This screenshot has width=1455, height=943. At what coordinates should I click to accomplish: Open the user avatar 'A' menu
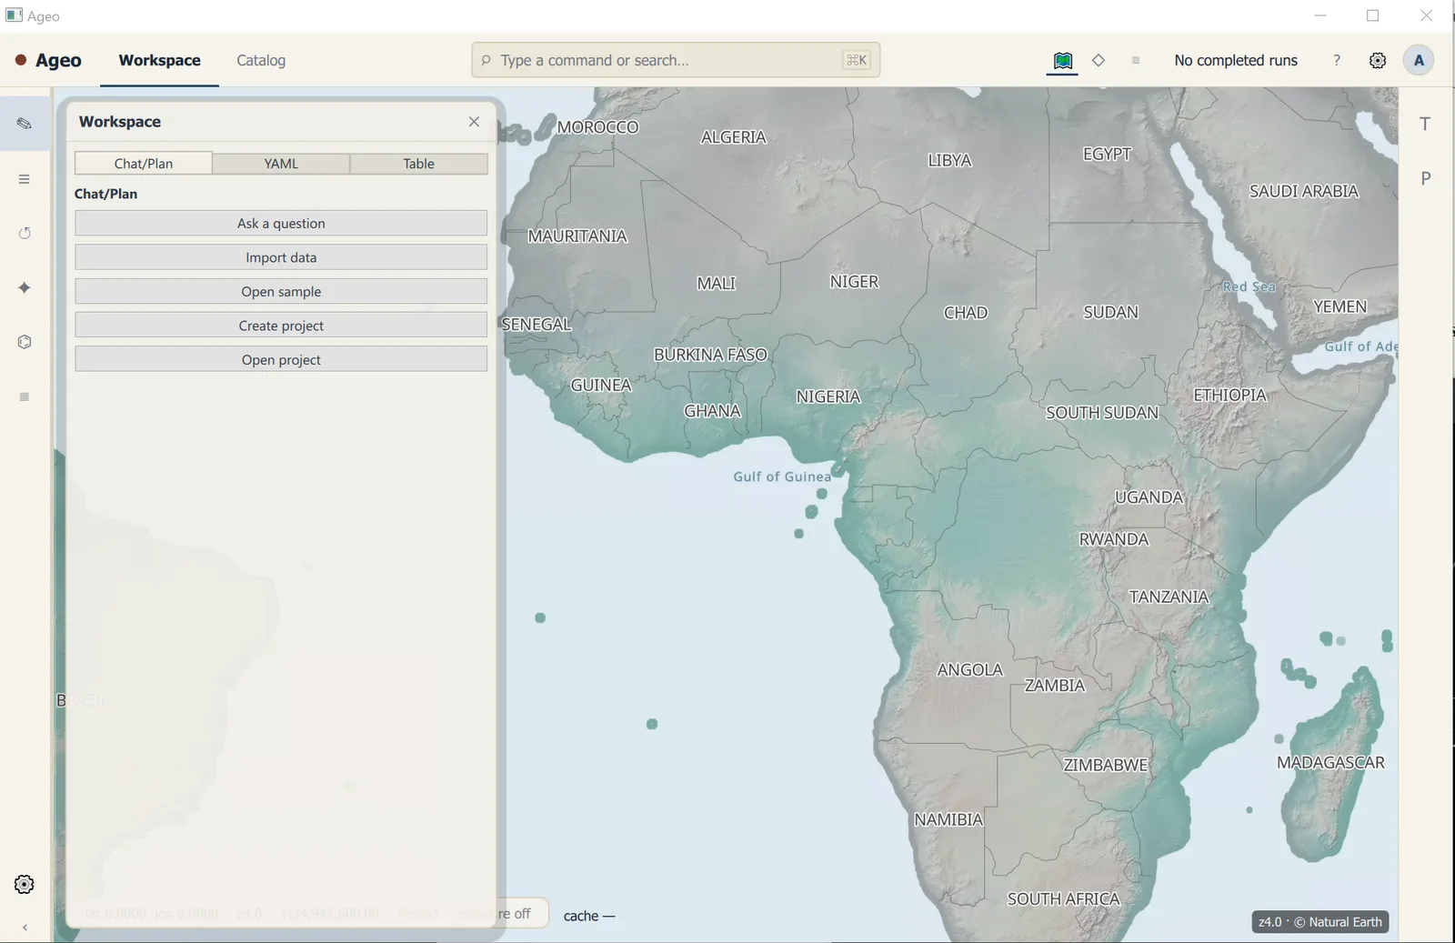(x=1419, y=60)
